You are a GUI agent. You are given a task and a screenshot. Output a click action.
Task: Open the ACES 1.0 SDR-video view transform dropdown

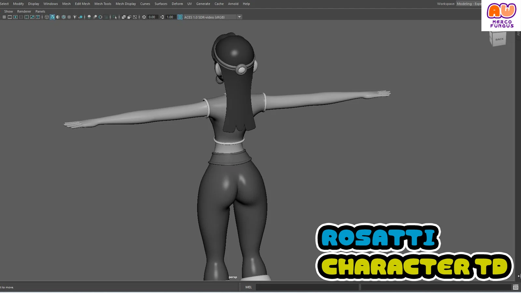point(240,17)
